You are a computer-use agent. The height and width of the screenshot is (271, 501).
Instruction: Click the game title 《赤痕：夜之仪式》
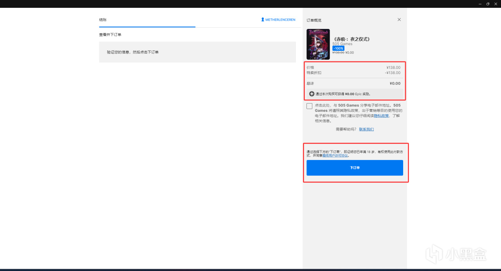pos(351,39)
